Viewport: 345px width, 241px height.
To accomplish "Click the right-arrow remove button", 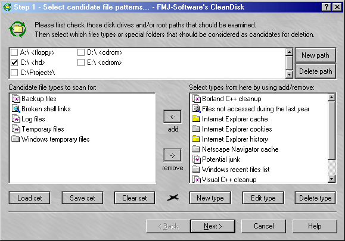I will [x=173, y=155].
